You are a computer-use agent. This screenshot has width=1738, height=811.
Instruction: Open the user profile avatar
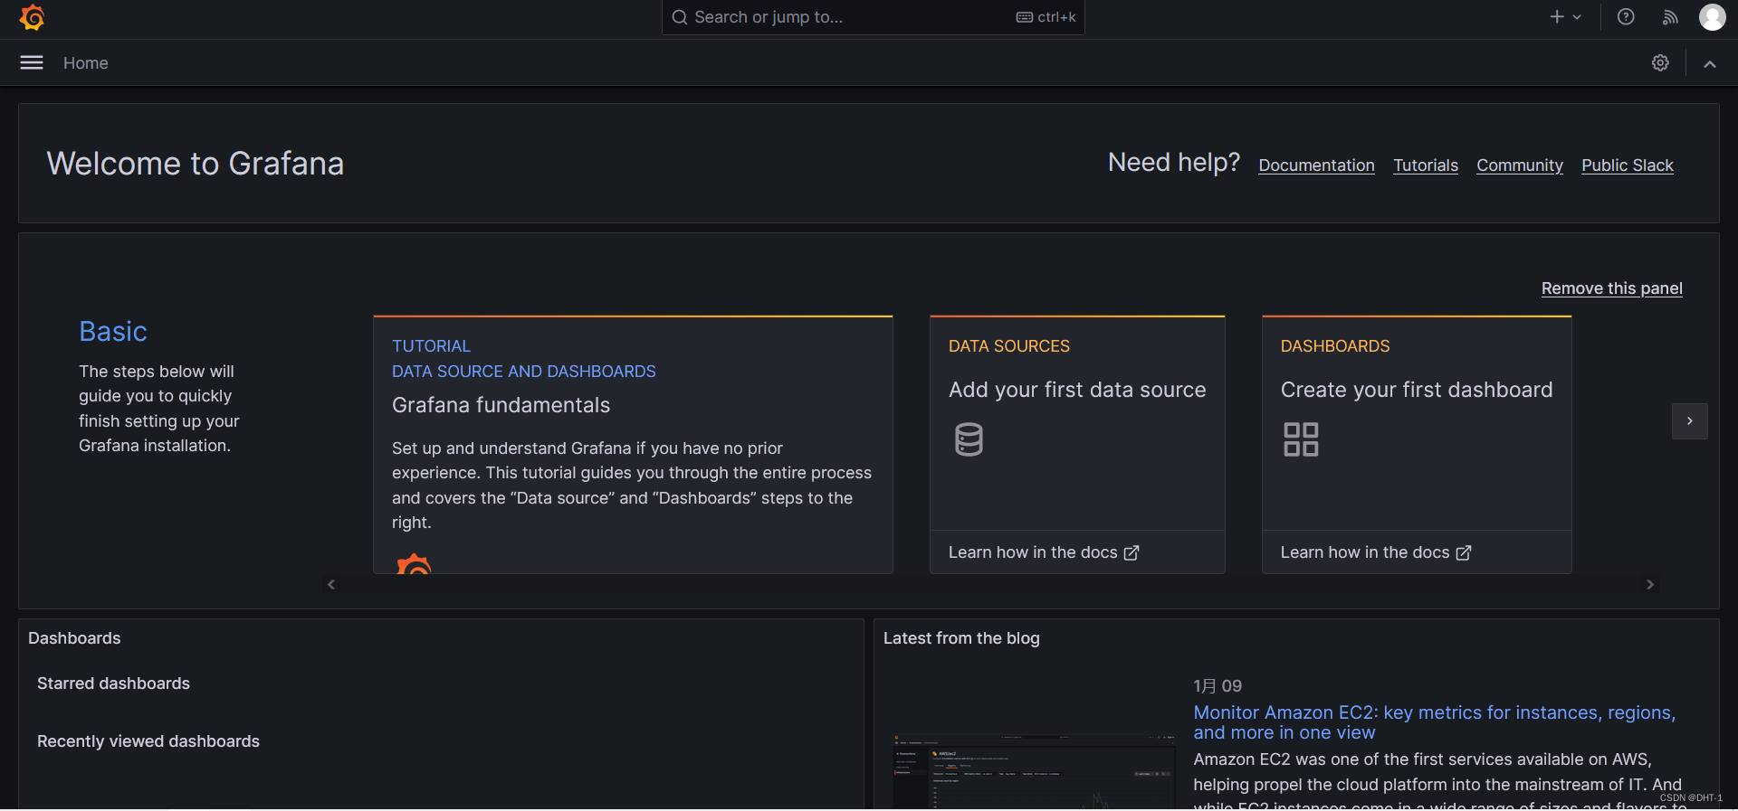point(1712,17)
